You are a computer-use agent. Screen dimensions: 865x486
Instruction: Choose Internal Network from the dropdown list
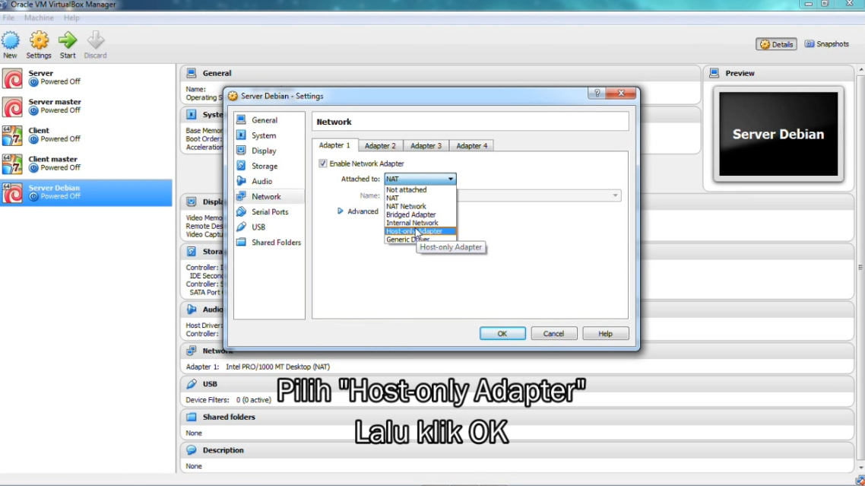(x=420, y=223)
